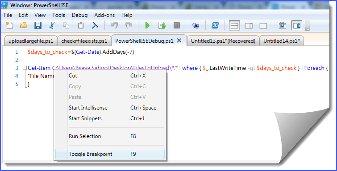Open the Help menu
This screenshot has height=171, width=337.
point(127,15)
